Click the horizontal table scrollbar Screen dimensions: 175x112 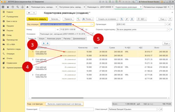coord(57,98)
